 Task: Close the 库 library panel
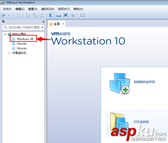(x=44, y=22)
